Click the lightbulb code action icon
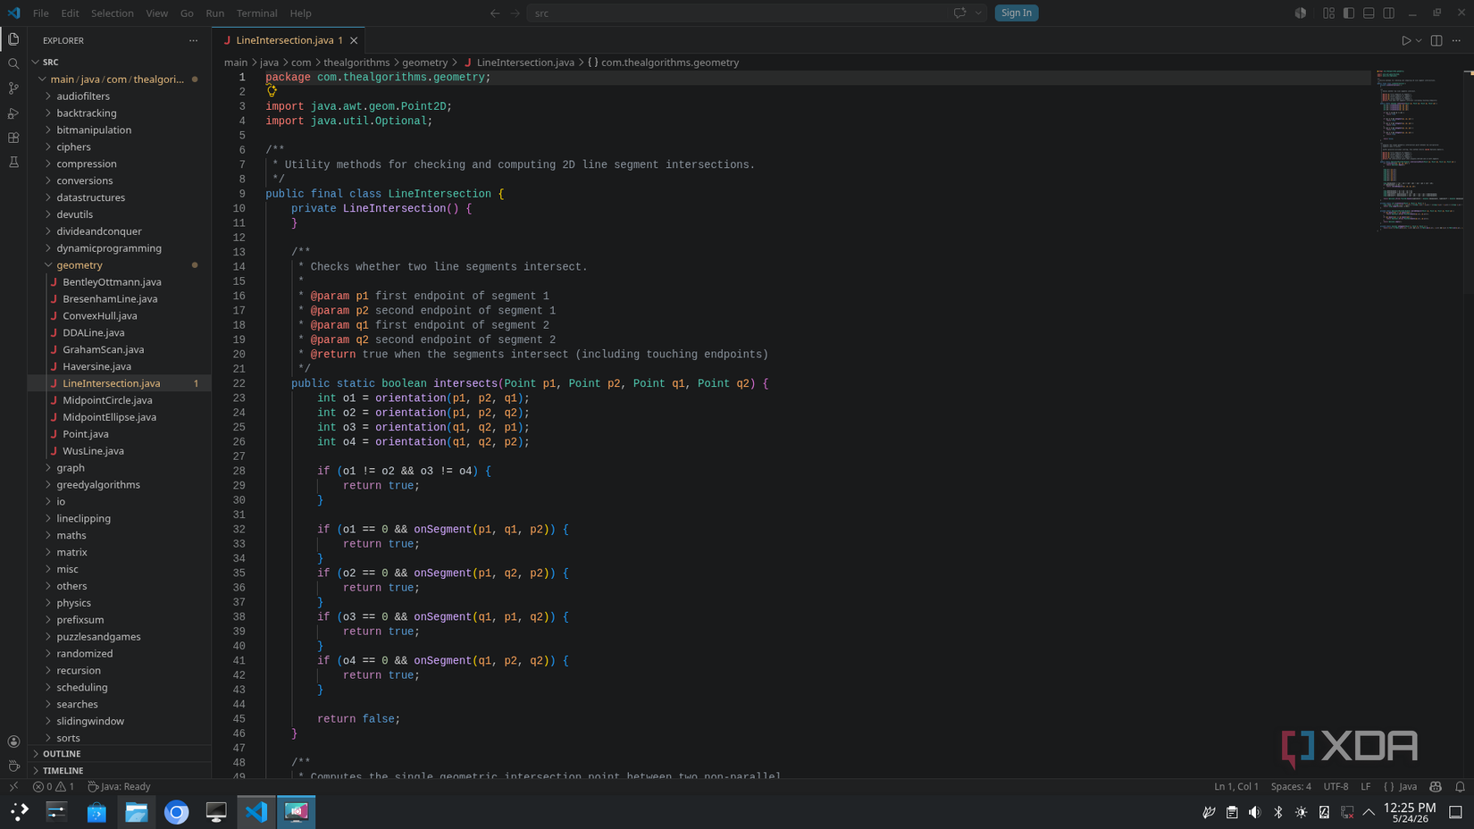This screenshot has width=1474, height=829. point(272,91)
